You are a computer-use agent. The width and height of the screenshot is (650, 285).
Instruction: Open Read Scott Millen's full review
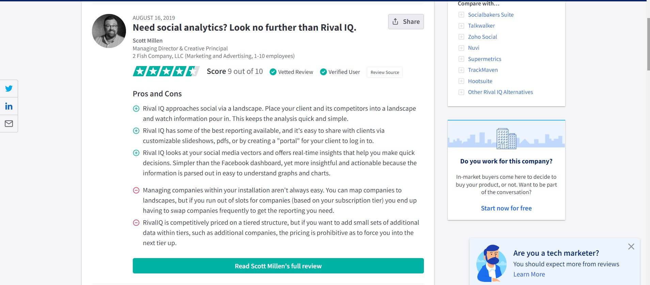tap(278, 266)
